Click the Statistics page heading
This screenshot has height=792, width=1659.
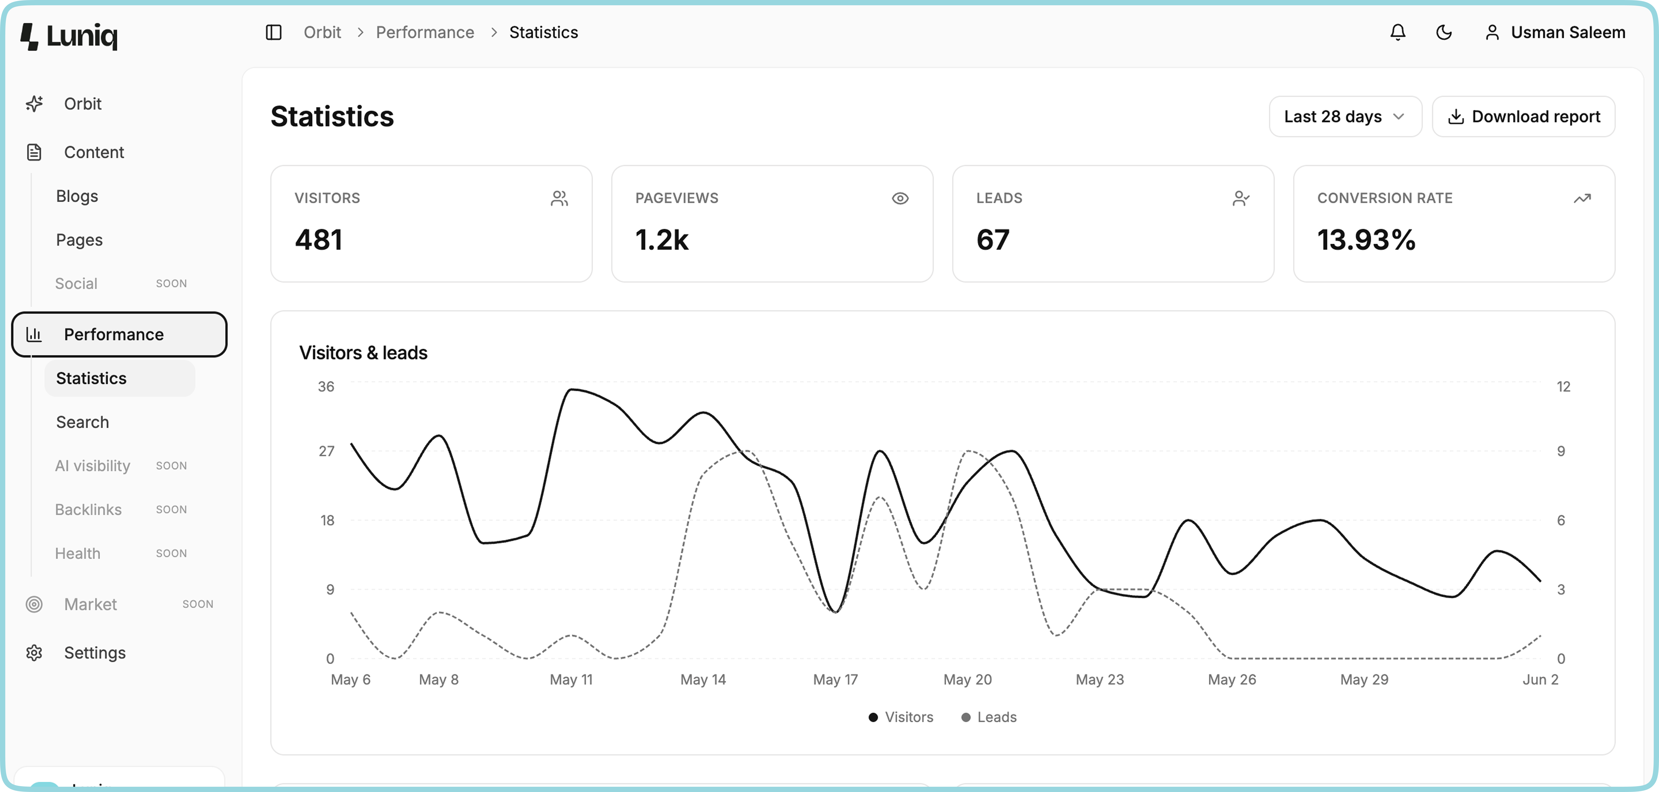pyautogui.click(x=332, y=117)
